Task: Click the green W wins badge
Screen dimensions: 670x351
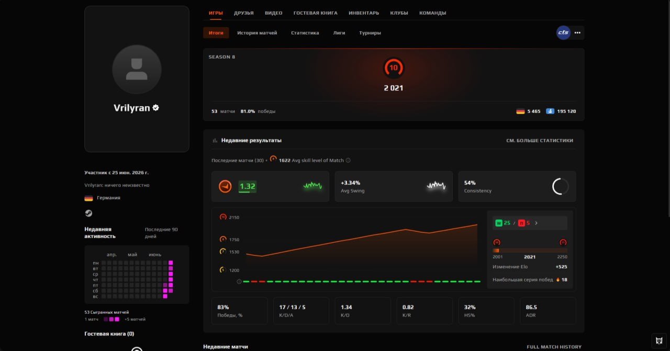Action: click(x=499, y=223)
